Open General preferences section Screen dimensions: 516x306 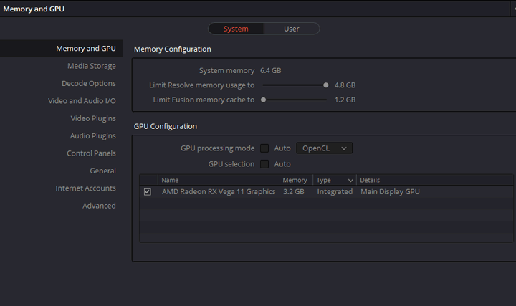[x=102, y=171]
